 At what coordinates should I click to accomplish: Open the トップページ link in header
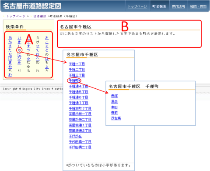click(x=137, y=7)
